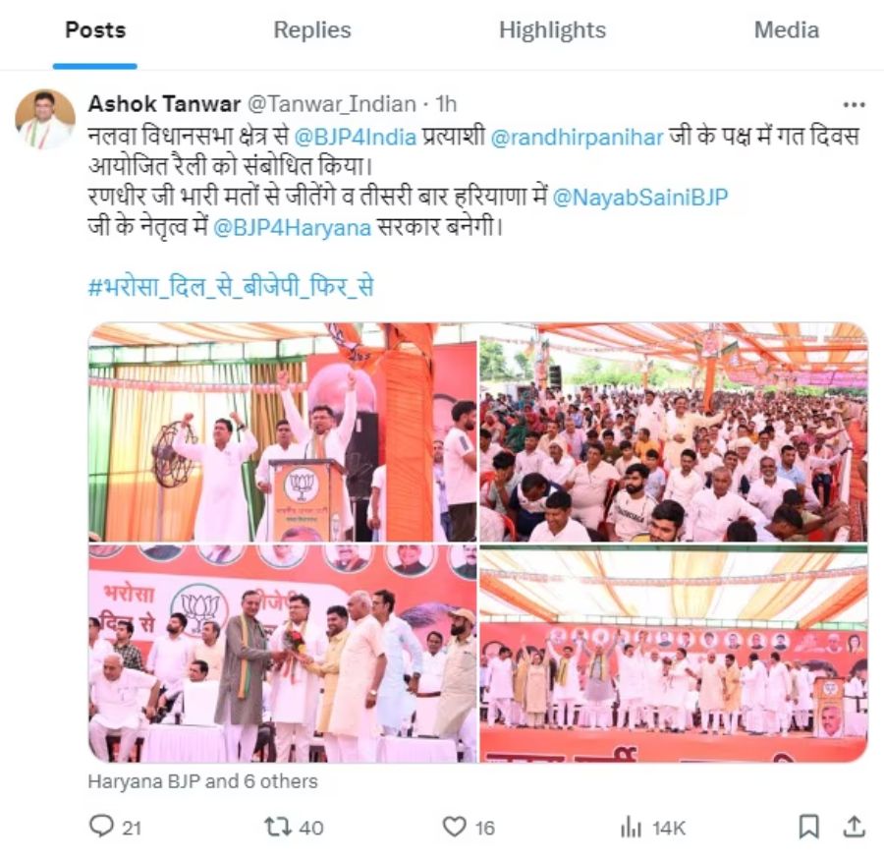Share the post via upload icon
This screenshot has width=884, height=859.
point(855,827)
